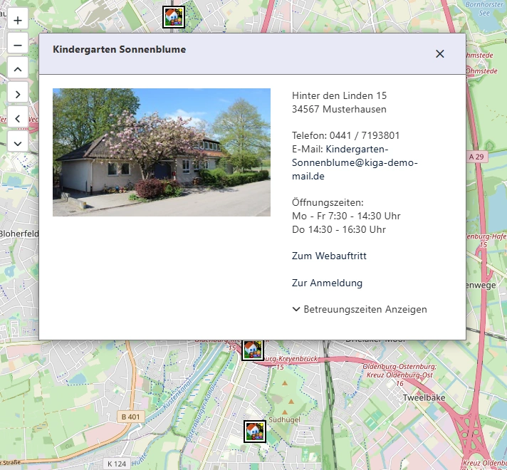507x470 pixels.
Task: Select kindergarten marker near Kreyenbrück
Action: [252, 350]
